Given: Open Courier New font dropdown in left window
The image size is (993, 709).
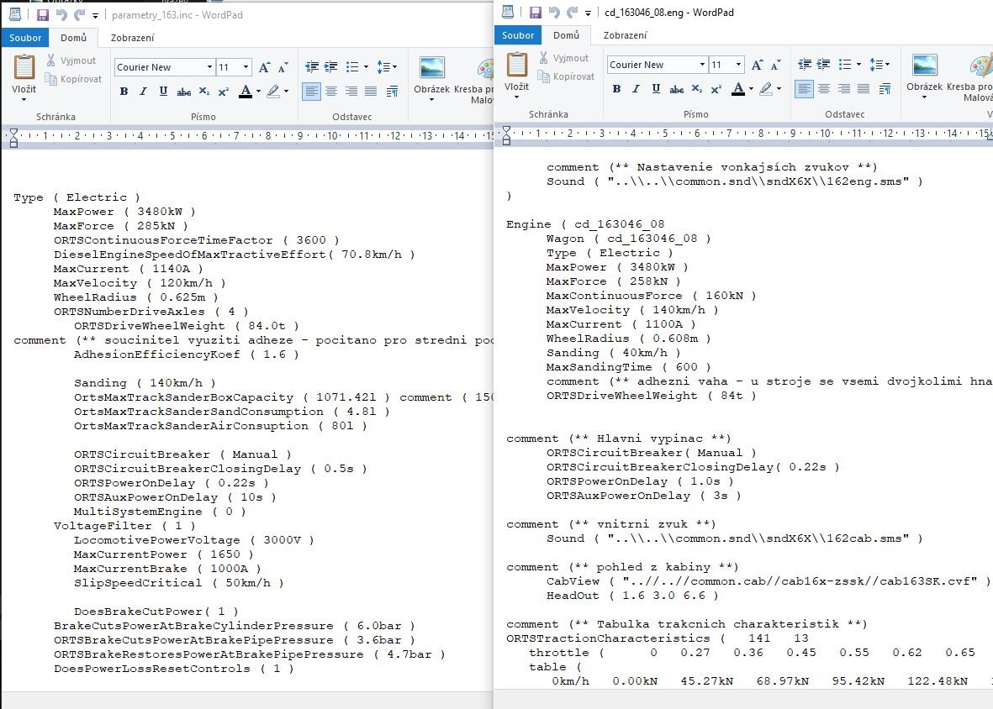Looking at the screenshot, I should pyautogui.click(x=209, y=67).
